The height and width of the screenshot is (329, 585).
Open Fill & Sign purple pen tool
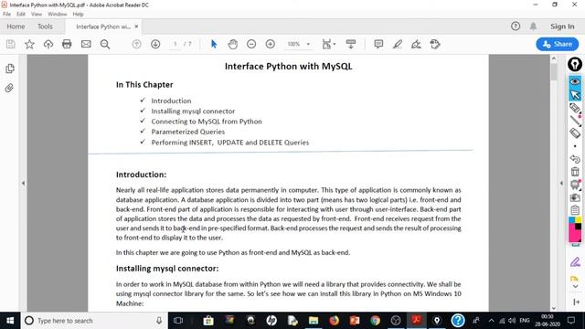pos(575,262)
